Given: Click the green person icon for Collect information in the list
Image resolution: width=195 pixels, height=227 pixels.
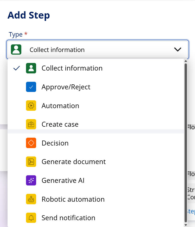Looking at the screenshot, I should pyautogui.click(x=31, y=68).
